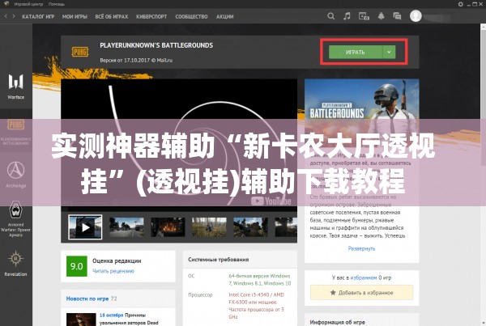Click the user profile avatar
The height and width of the screenshot is (326, 486).
[416, 16]
